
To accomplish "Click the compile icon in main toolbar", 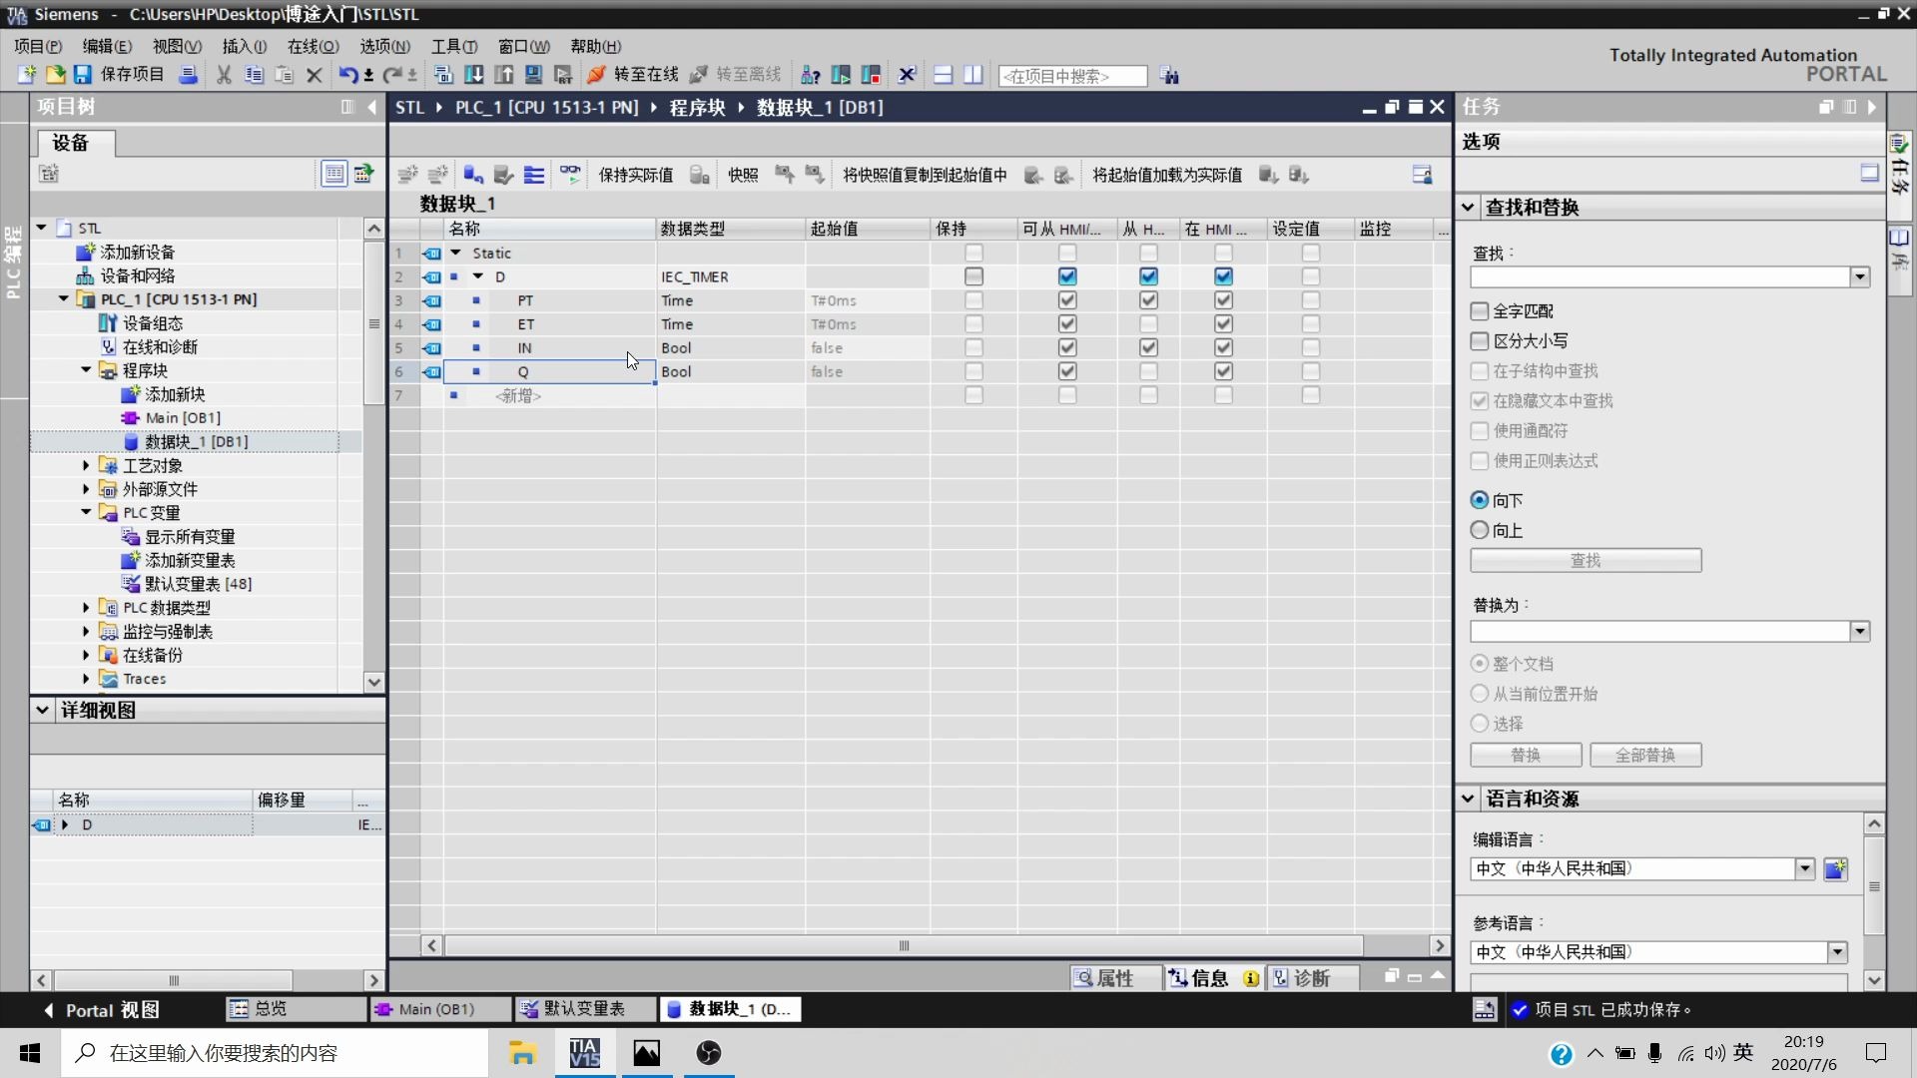I will pyautogui.click(x=443, y=75).
